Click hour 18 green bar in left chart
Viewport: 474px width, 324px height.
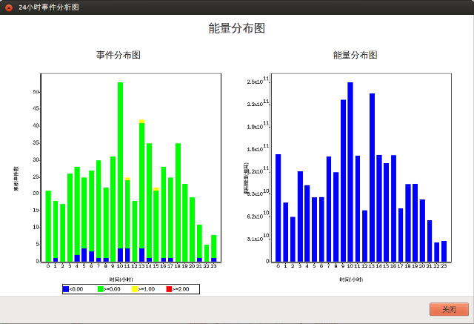[178, 202]
